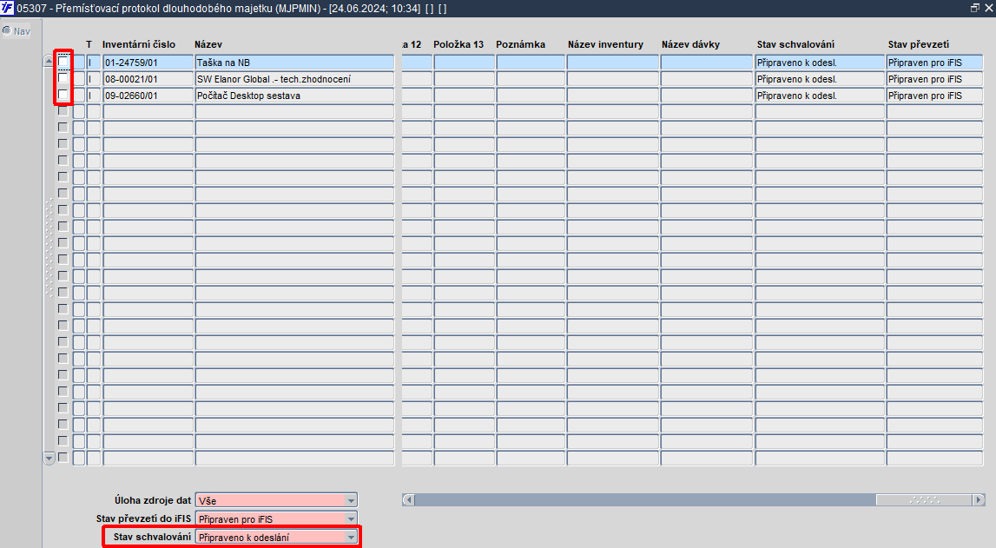
Task: Click the T type cell of row 08-00021/01
Action: (94, 79)
